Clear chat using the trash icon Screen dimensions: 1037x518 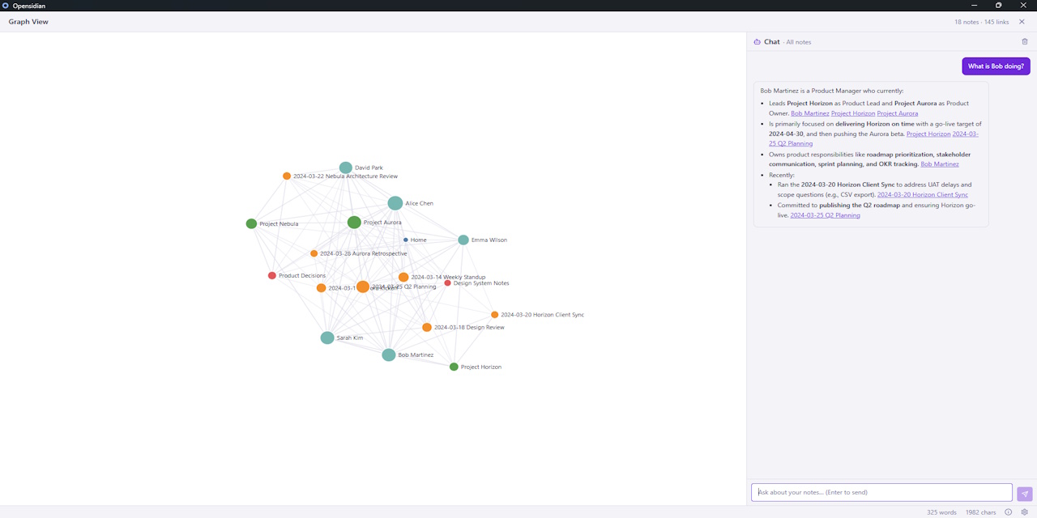[1025, 41]
